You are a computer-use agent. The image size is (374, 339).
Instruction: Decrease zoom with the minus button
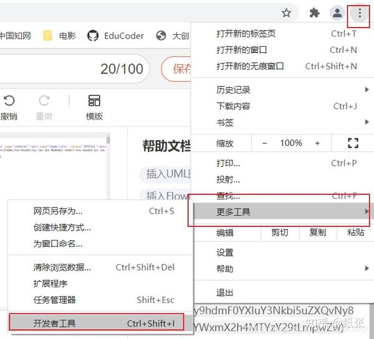(x=264, y=143)
